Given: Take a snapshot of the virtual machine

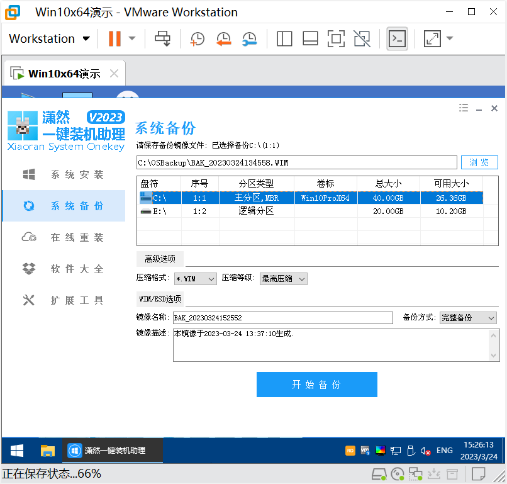Looking at the screenshot, I should [x=197, y=39].
